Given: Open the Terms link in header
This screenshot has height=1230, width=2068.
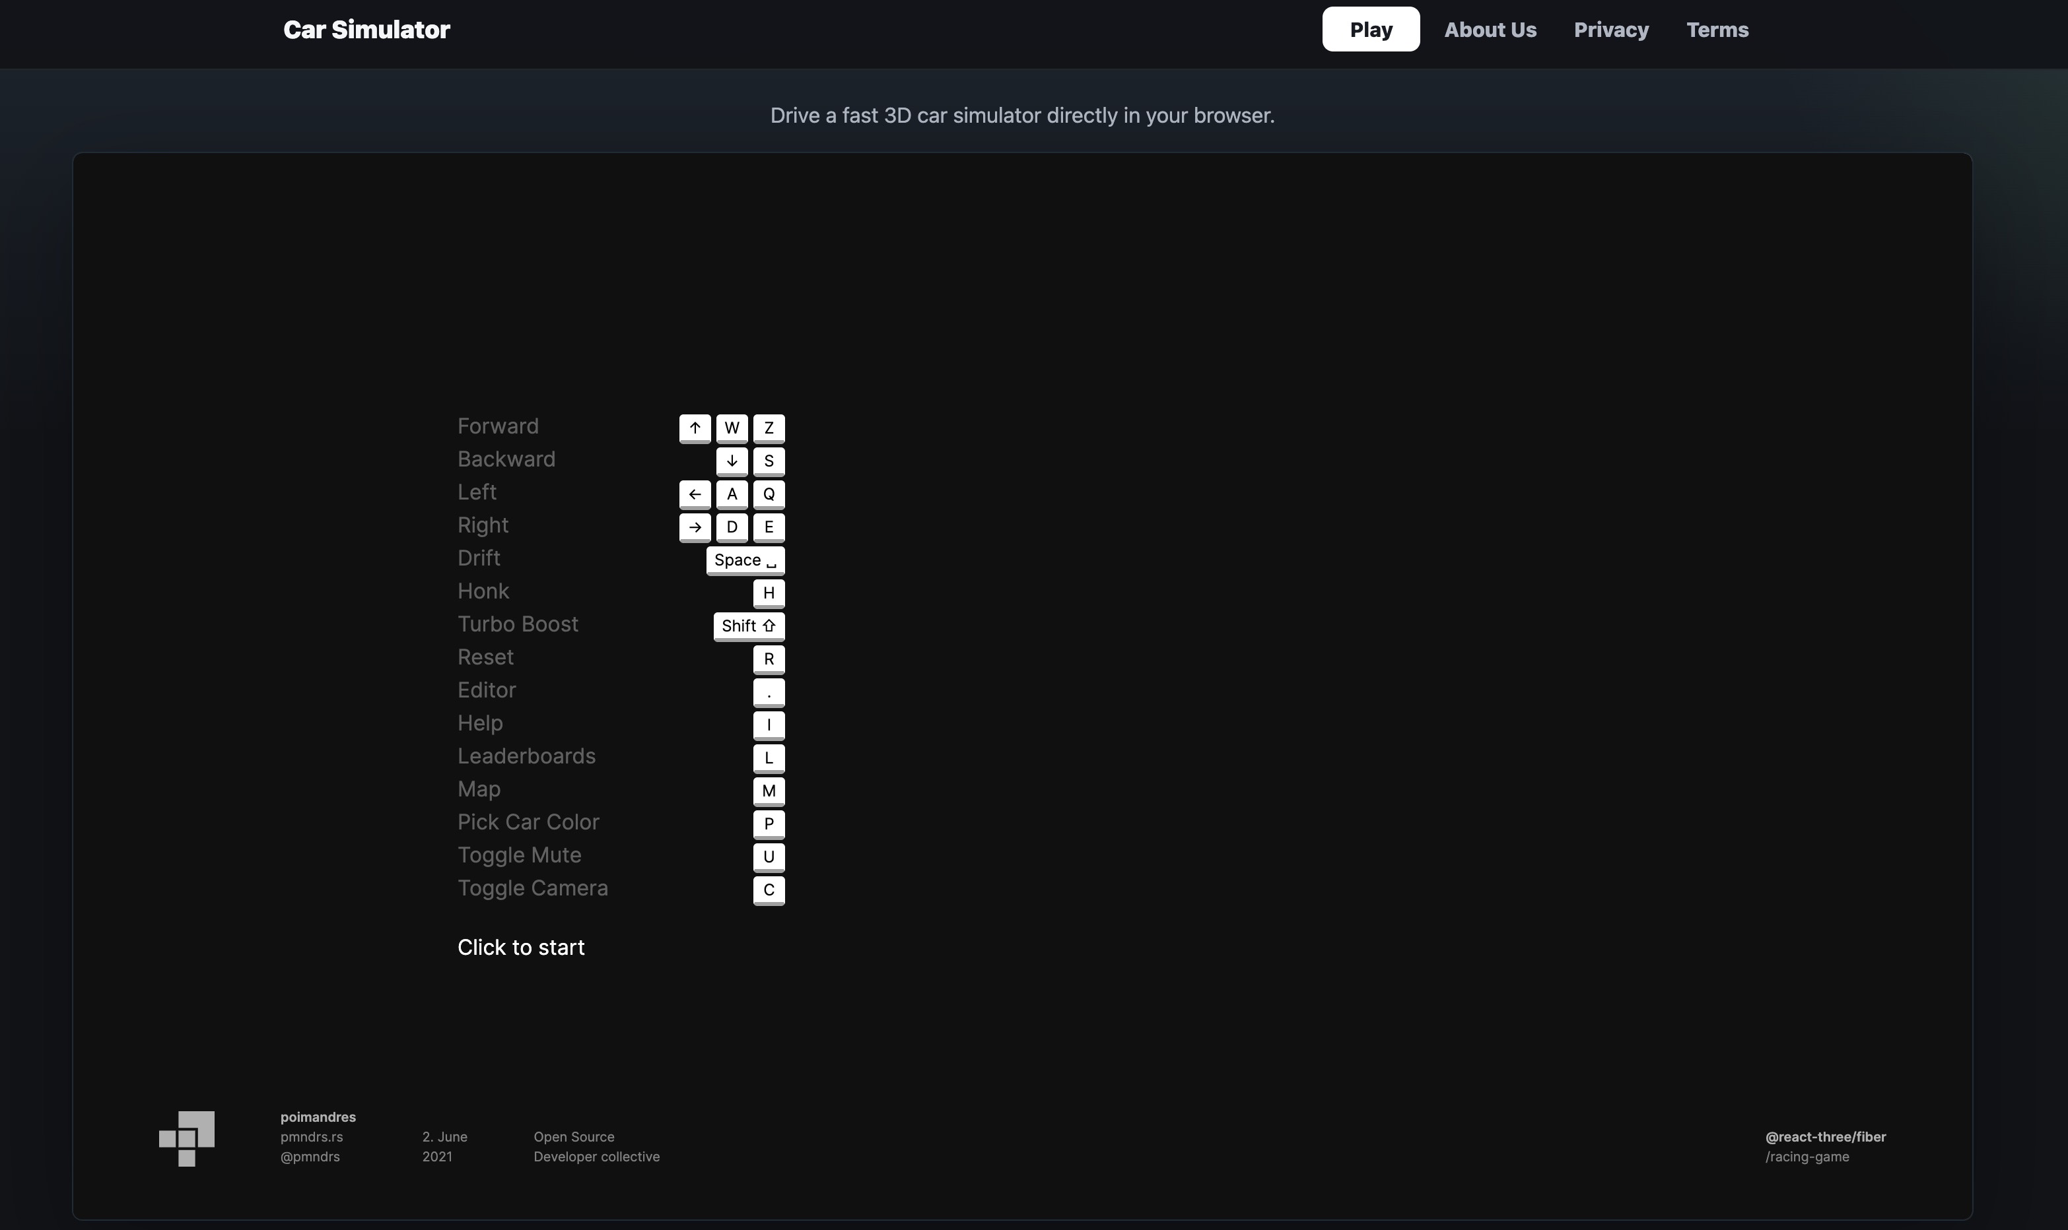Looking at the screenshot, I should tap(1717, 30).
